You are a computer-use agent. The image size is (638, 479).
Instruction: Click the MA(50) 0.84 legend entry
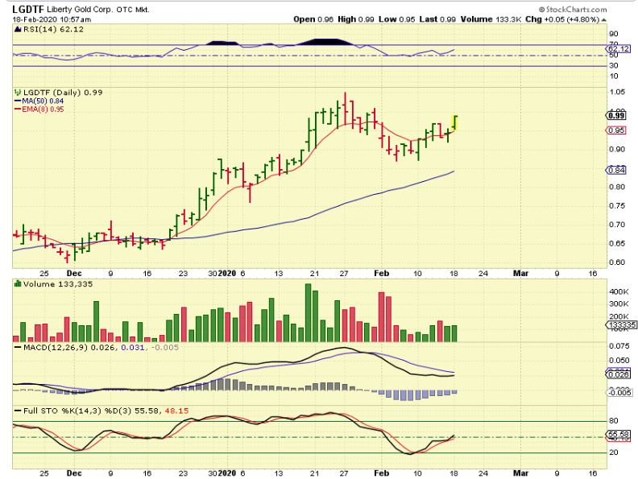(x=43, y=101)
